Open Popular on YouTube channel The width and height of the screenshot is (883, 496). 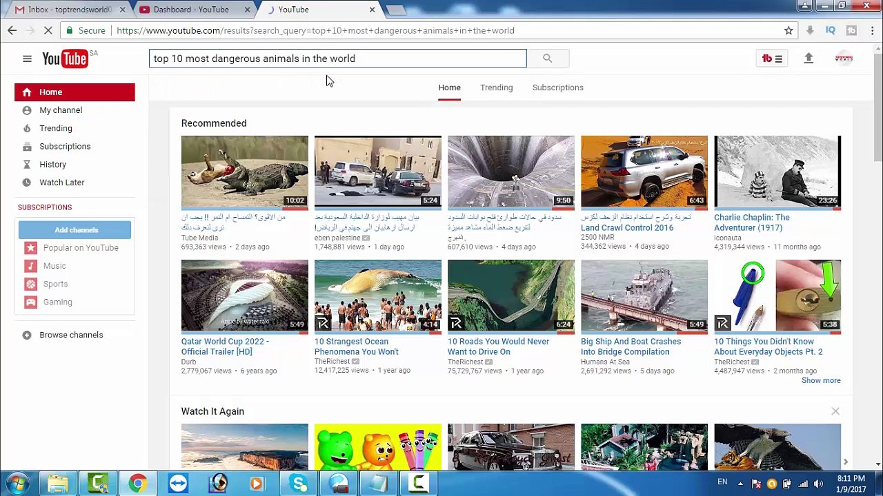pyautogui.click(x=81, y=248)
